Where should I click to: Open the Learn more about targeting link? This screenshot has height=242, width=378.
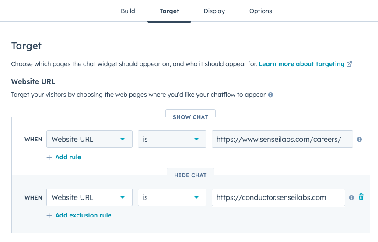tap(301, 64)
